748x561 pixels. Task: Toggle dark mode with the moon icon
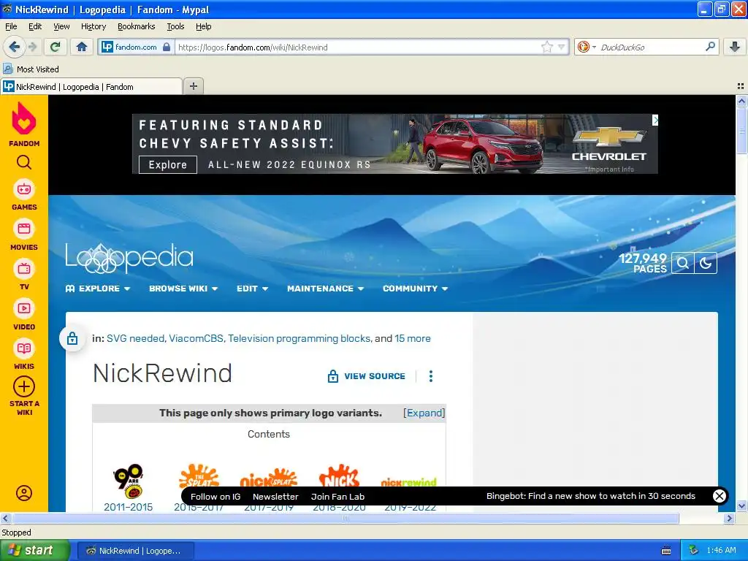click(x=706, y=263)
